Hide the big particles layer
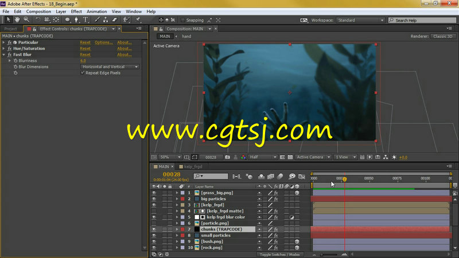This screenshot has width=459, height=258. pos(154,199)
